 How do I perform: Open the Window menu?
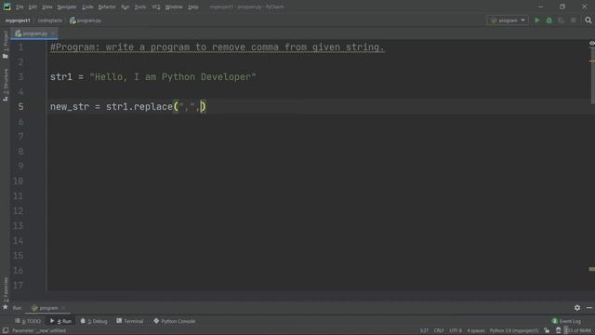(x=174, y=7)
